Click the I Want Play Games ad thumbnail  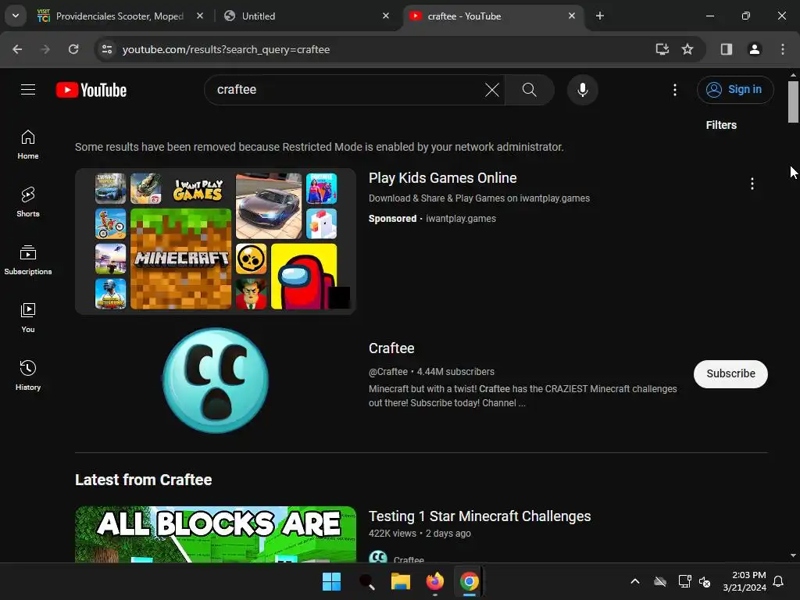(216, 241)
